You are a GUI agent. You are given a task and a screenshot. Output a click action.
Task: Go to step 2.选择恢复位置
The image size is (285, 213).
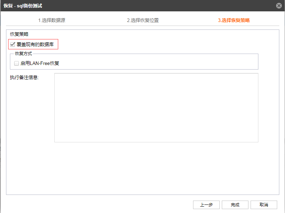pos(143,20)
